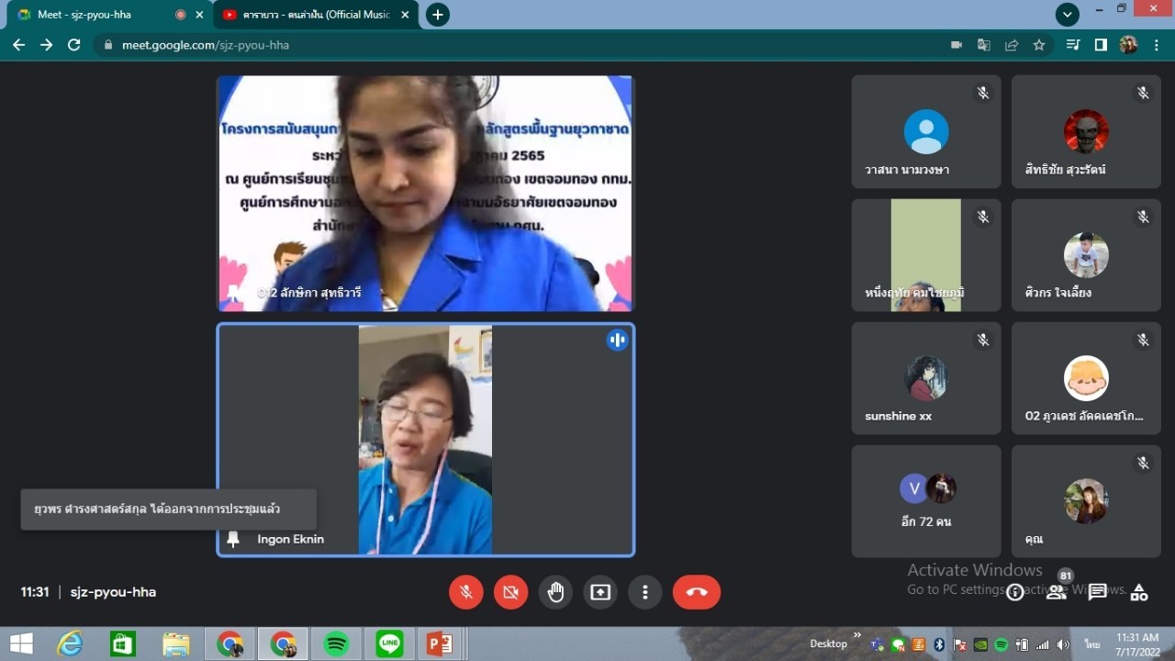Open Spotify from the Windows taskbar
Viewport: 1175px width, 661px height.
click(336, 644)
